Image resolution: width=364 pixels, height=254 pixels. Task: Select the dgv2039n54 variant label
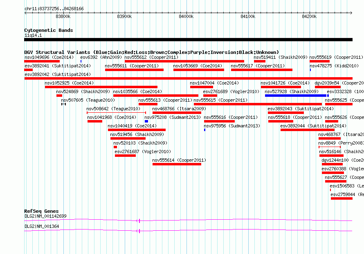click(x=339, y=83)
